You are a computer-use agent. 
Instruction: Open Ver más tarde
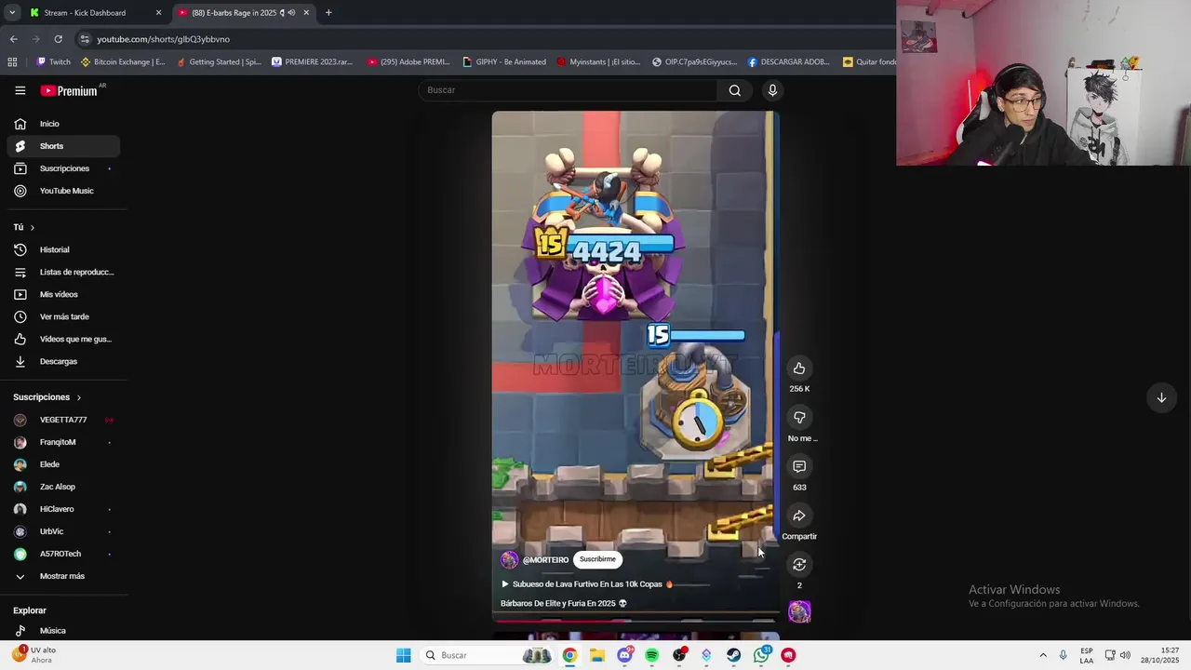pos(63,316)
